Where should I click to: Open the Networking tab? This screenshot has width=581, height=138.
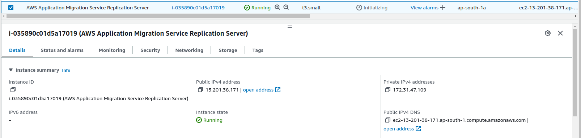(x=189, y=50)
